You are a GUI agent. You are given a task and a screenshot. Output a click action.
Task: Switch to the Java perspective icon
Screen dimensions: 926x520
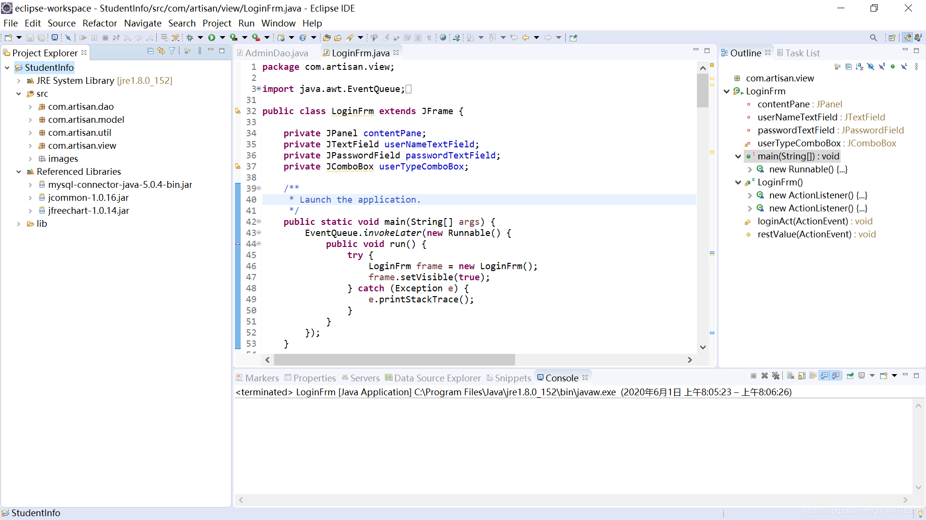tap(918, 38)
